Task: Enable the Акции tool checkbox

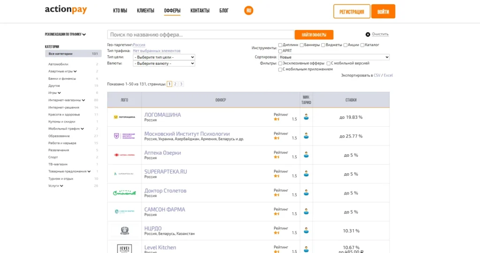Action: click(x=345, y=45)
